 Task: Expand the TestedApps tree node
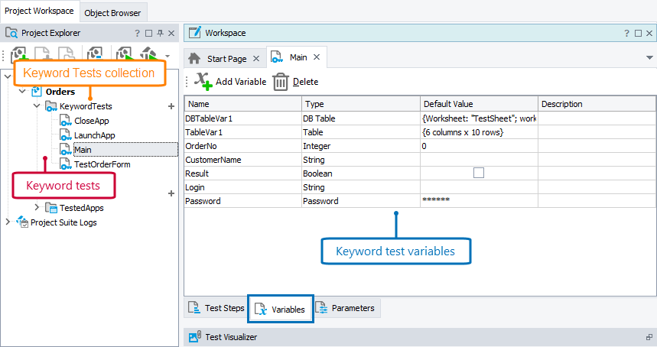pos(37,207)
